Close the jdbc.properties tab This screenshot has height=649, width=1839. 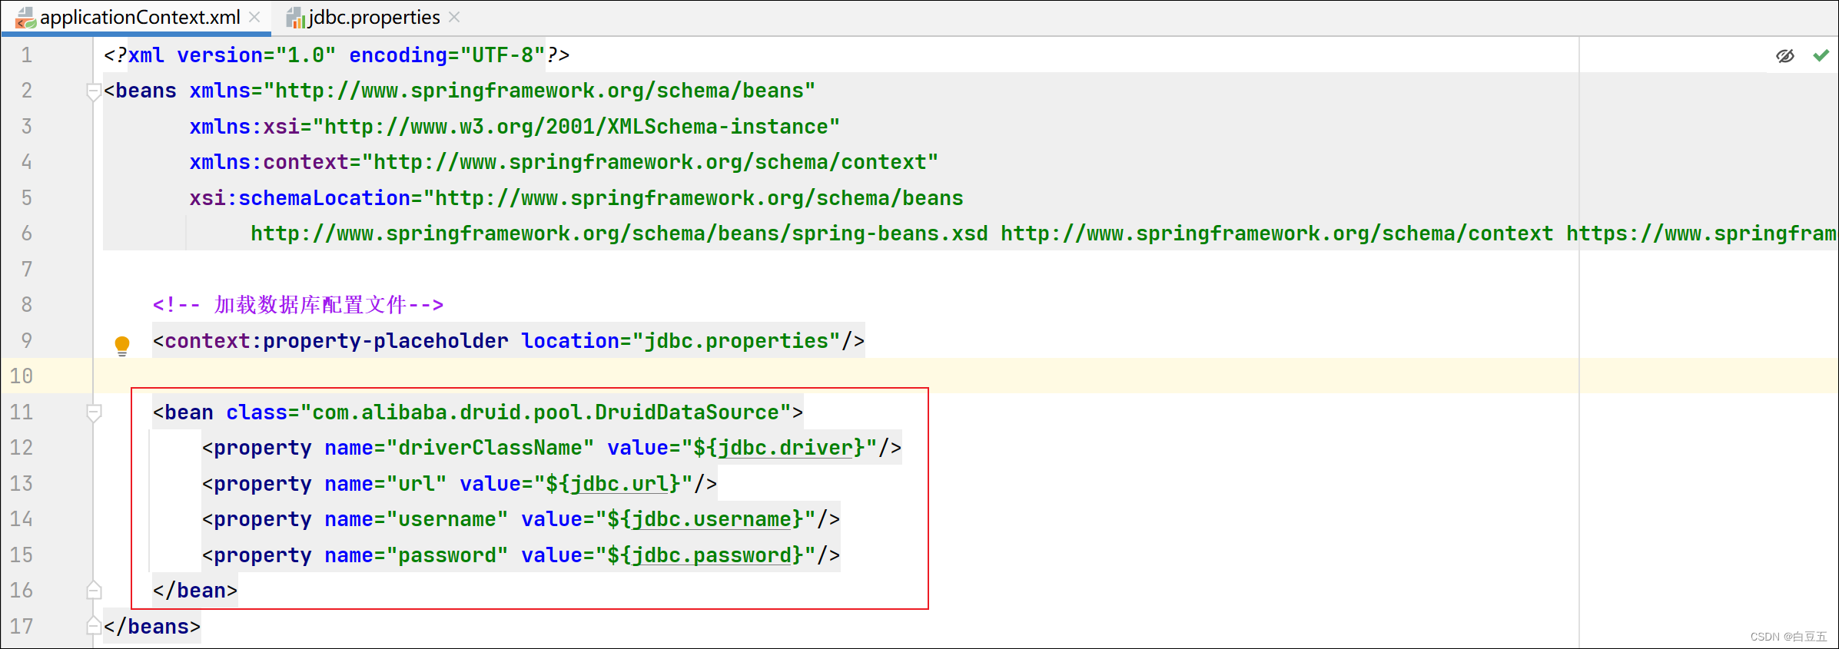[x=454, y=17]
